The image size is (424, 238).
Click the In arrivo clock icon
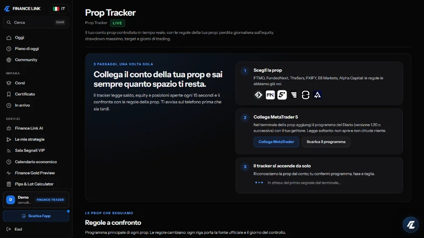pyautogui.click(x=9, y=105)
